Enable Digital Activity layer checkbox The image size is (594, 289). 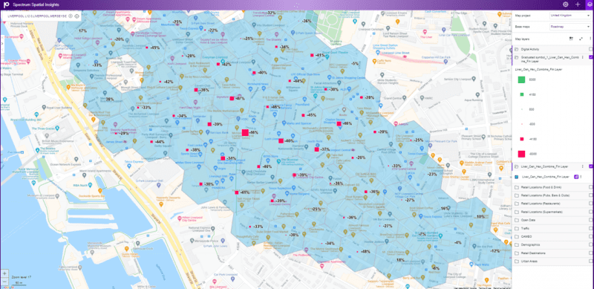(x=590, y=49)
